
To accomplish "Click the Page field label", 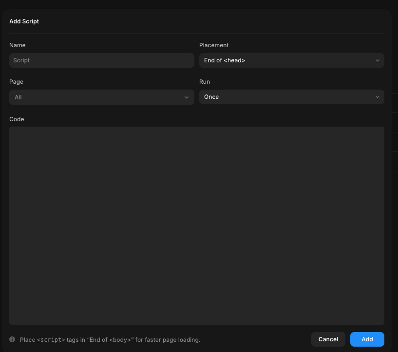I will coord(16,82).
